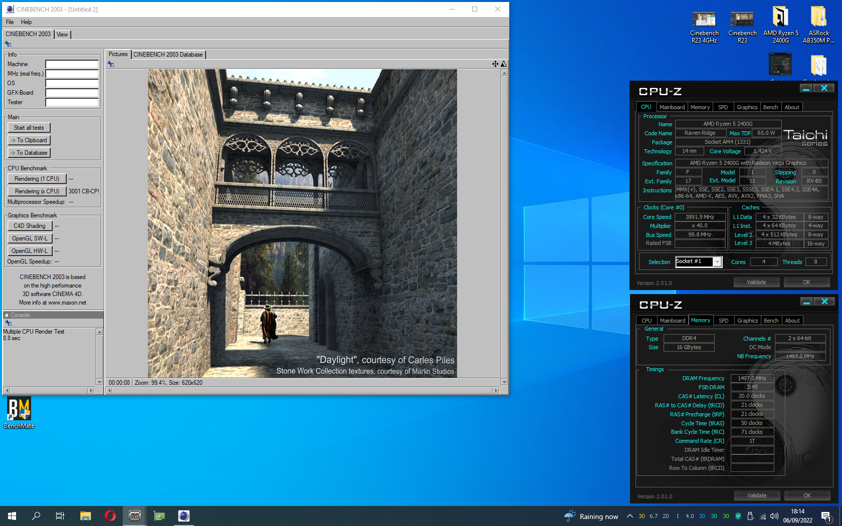Run the C4D Shading benchmark
Image resolution: width=842 pixels, height=526 pixels.
tap(30, 226)
